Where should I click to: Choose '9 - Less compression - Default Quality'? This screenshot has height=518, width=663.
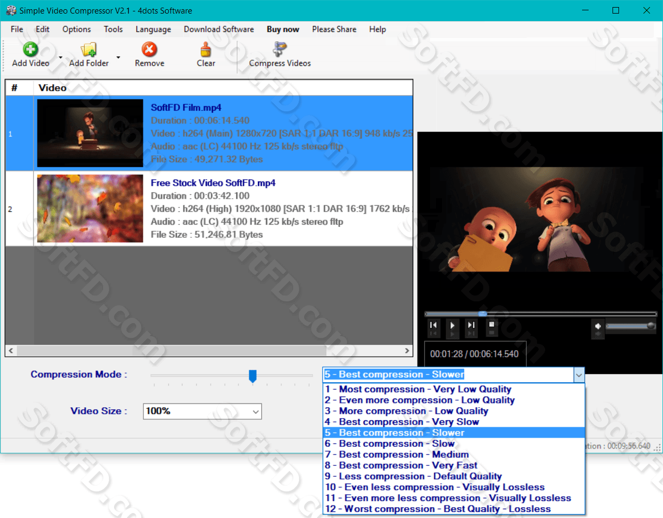[454, 476]
